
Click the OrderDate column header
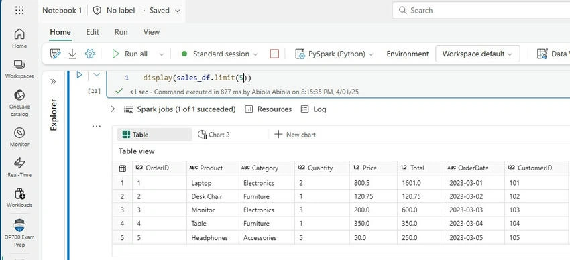point(475,168)
